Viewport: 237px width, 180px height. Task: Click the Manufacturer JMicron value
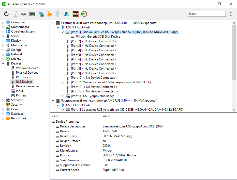pyautogui.click(x=108, y=151)
